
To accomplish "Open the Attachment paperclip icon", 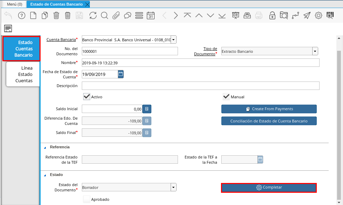I will point(116,15).
